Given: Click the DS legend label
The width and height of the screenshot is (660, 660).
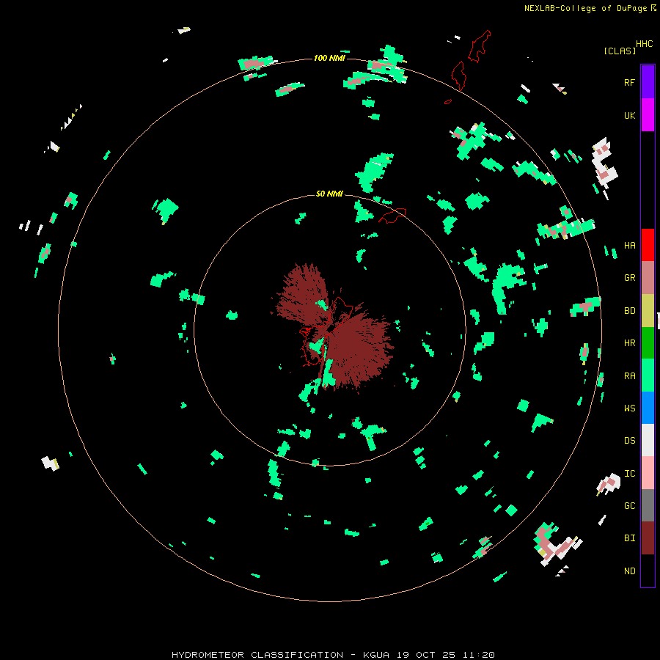Looking at the screenshot, I should (629, 441).
